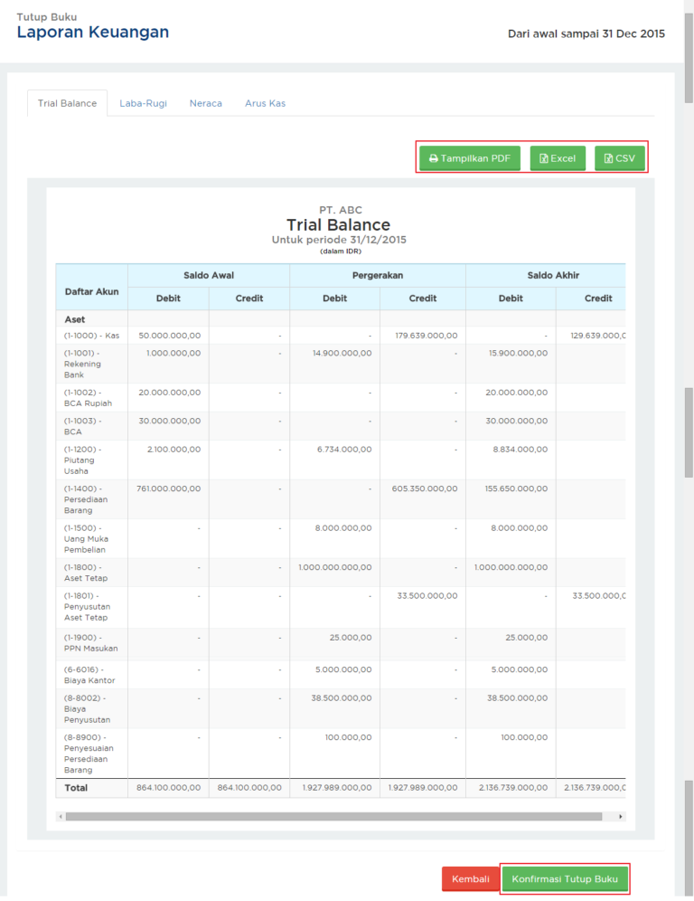The image size is (694, 901).
Task: Select the Neraca tab
Action: click(205, 103)
